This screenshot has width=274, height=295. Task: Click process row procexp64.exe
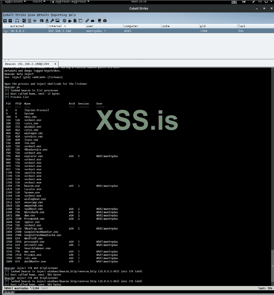62,242
